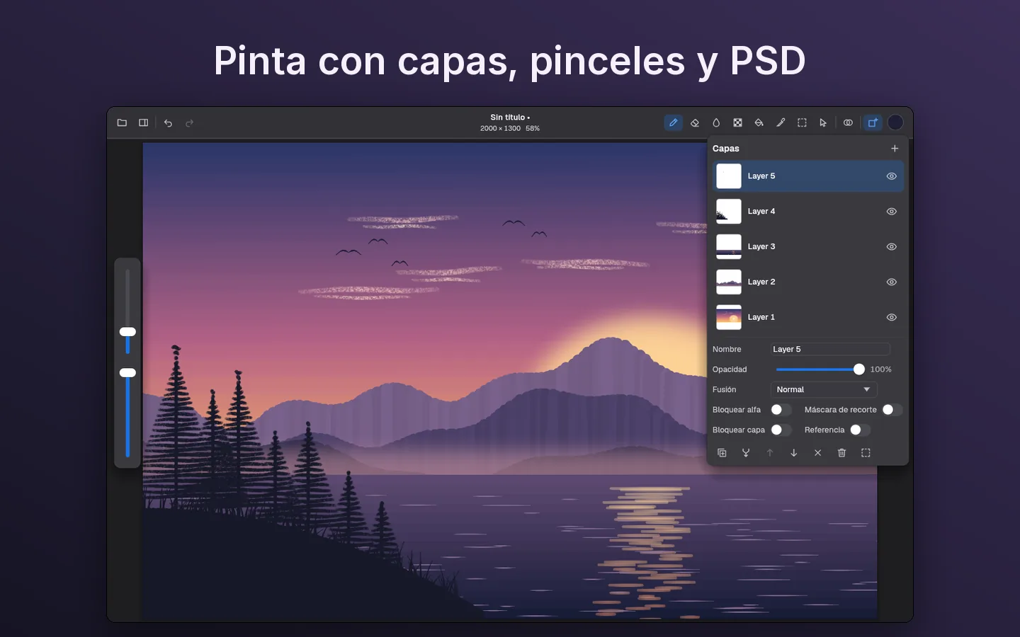Enable the Referencia switch
The width and height of the screenshot is (1020, 637).
coord(861,430)
